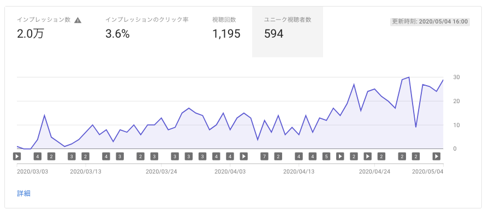This screenshot has height=215, width=489.
Task: Click the play marker right after badge 5
Action: pos(340,156)
